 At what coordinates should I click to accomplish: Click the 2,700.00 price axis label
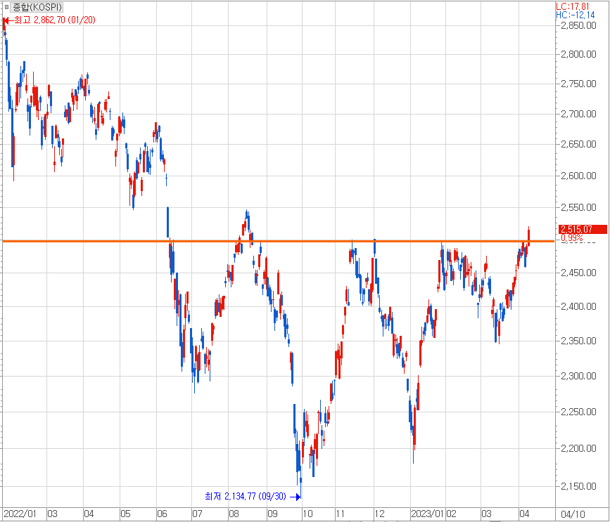click(x=579, y=114)
